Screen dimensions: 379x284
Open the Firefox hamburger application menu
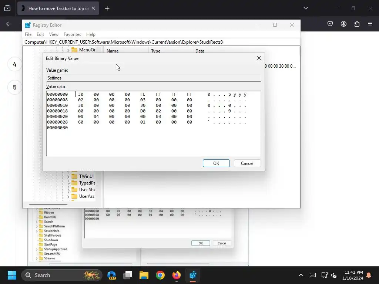(370, 24)
